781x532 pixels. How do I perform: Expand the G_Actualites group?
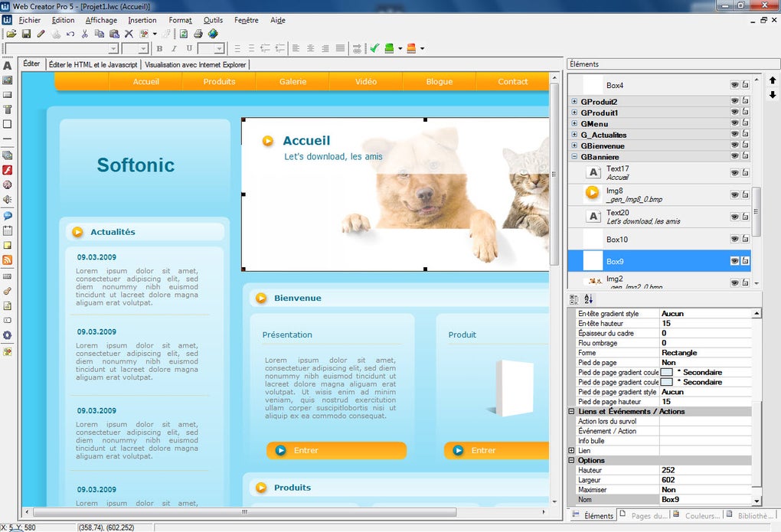point(574,134)
